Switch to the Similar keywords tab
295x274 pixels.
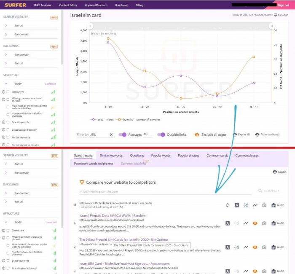pyautogui.click(x=111, y=156)
